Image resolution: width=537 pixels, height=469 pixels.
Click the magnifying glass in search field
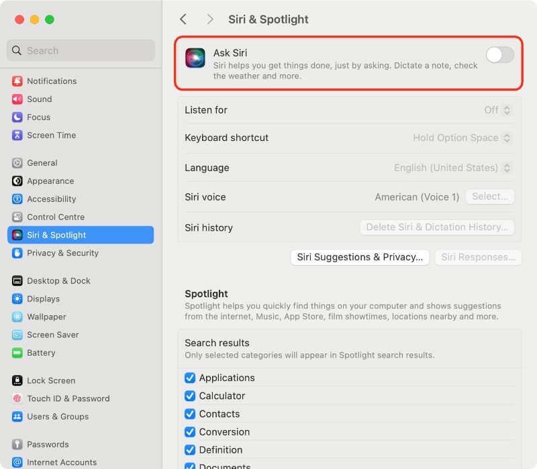[16, 50]
